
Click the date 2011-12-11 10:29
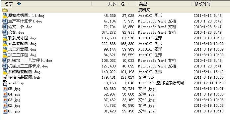pyautogui.click(x=209, y=83)
